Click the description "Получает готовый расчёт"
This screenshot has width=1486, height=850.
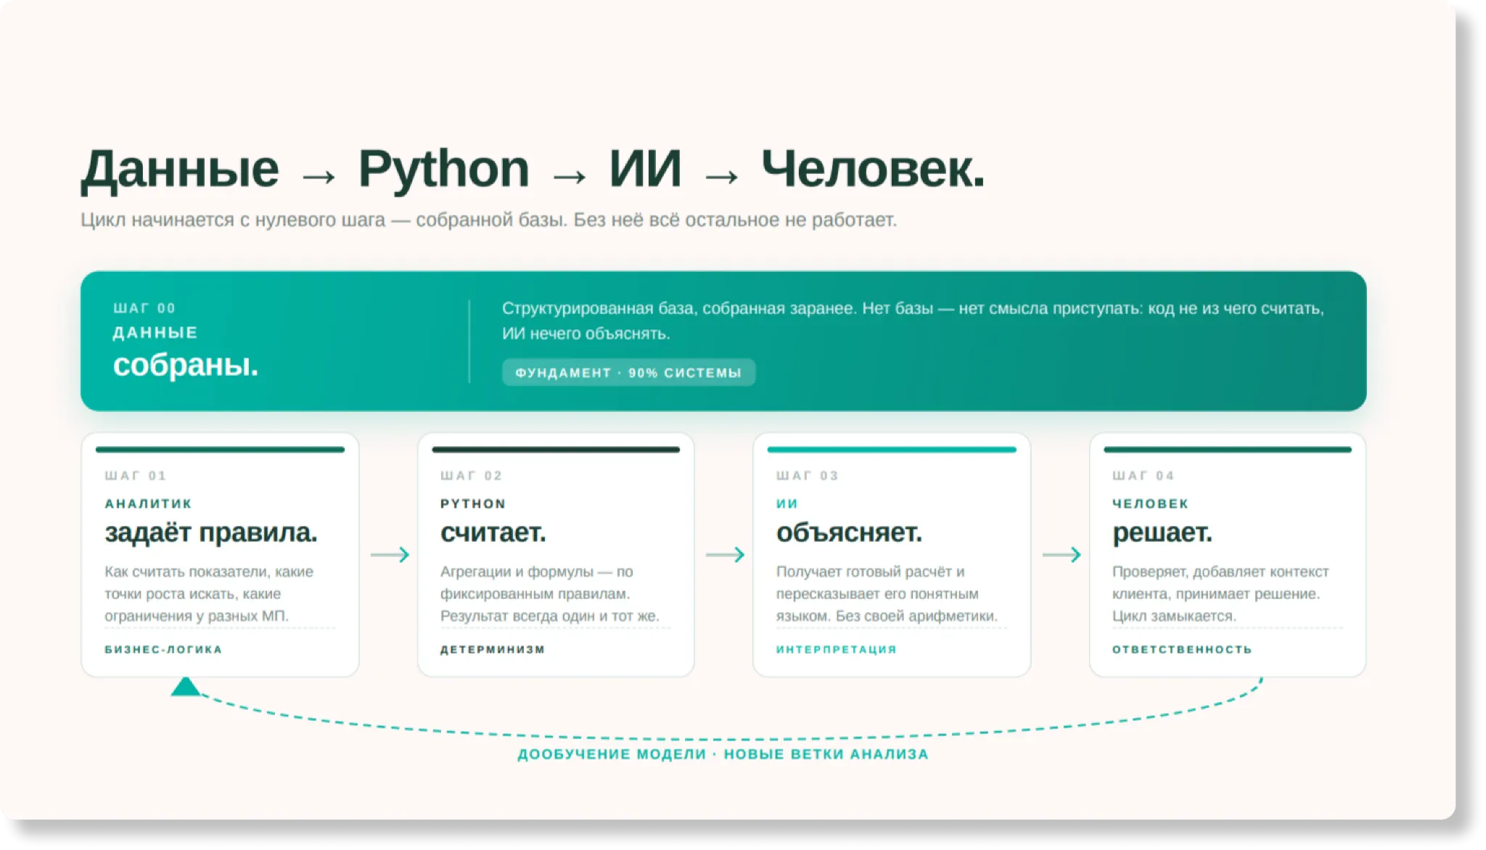pyautogui.click(x=887, y=593)
